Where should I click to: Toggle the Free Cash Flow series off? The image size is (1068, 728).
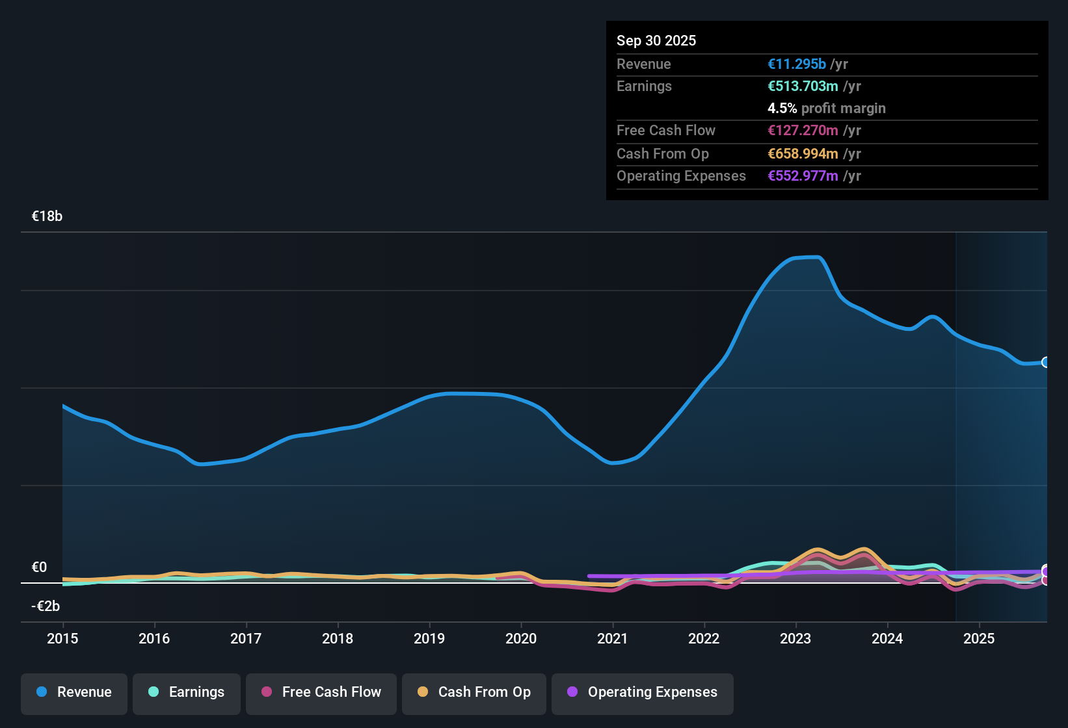coord(321,692)
